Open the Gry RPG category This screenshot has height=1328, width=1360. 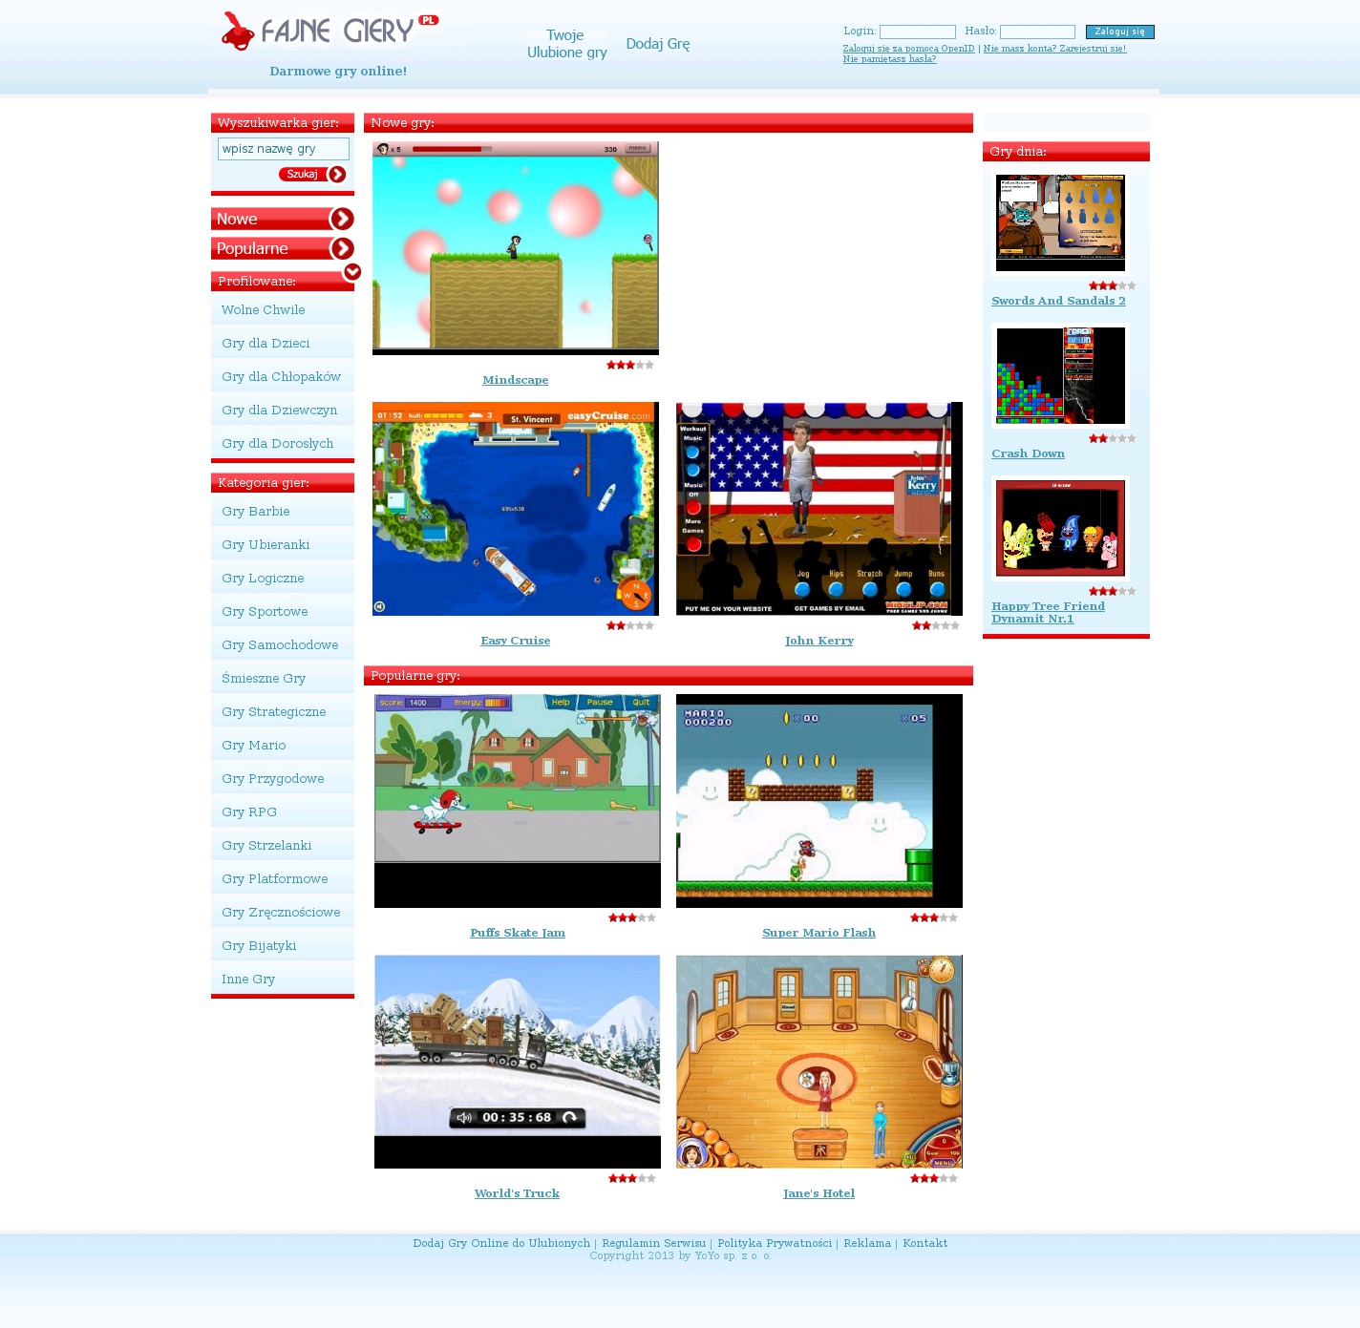(283, 812)
